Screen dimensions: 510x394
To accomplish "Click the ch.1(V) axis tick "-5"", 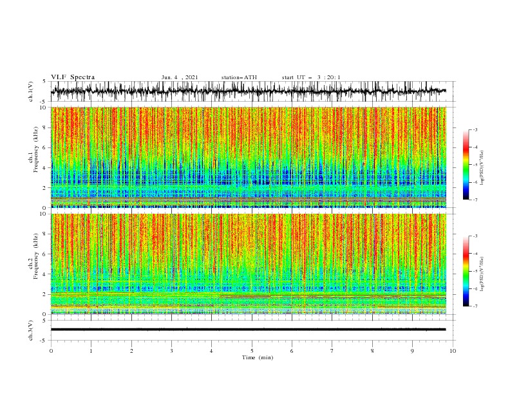I will click(x=44, y=102).
